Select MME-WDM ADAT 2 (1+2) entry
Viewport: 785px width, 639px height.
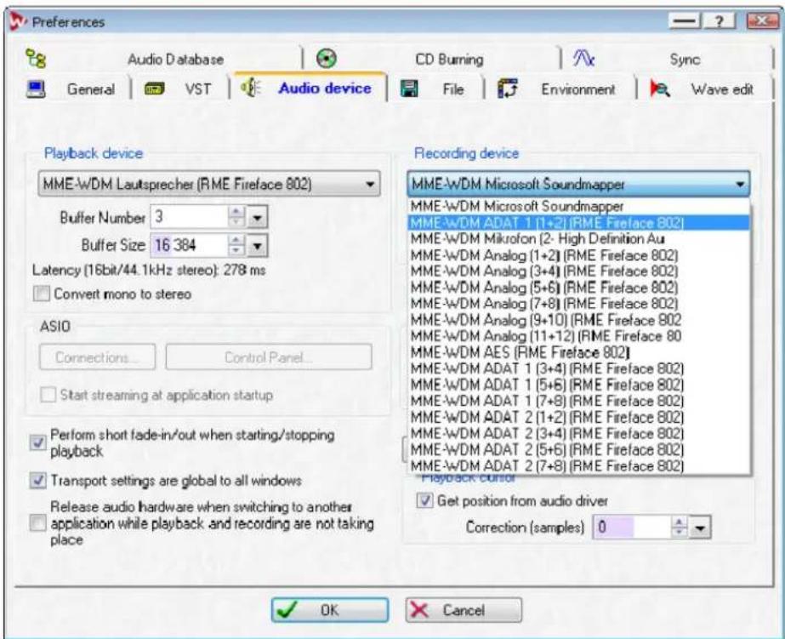pos(579,417)
